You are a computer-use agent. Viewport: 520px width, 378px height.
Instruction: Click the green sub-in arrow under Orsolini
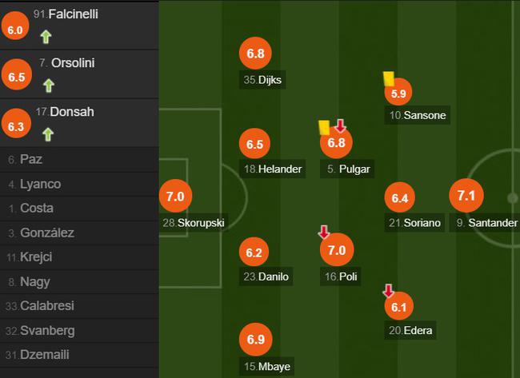pos(48,84)
